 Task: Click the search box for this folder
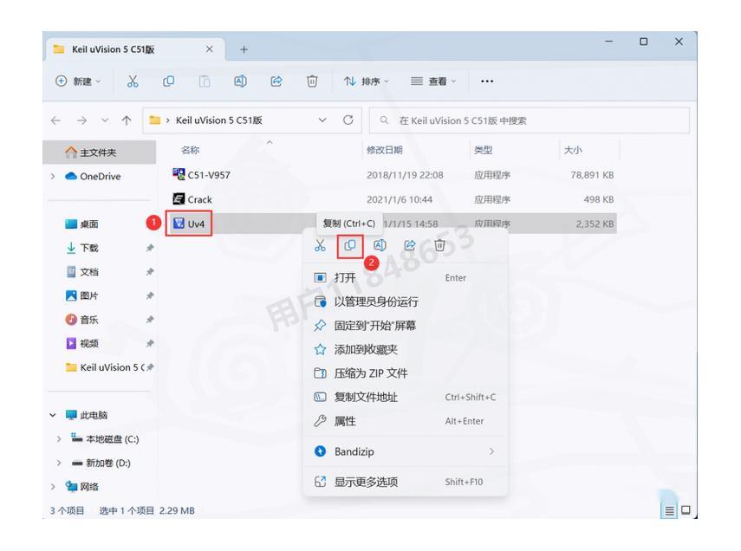[530, 120]
